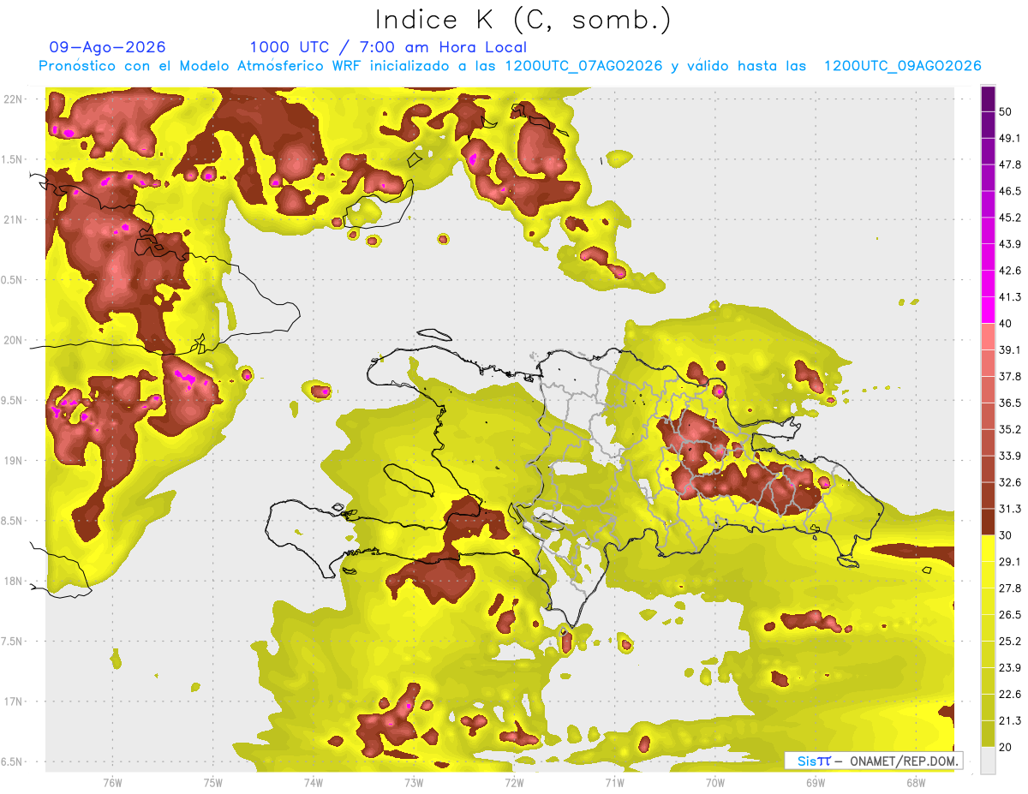This screenshot has width=1028, height=794.
Task: Click the colorbar value 27.8
Action: [x=1010, y=588]
